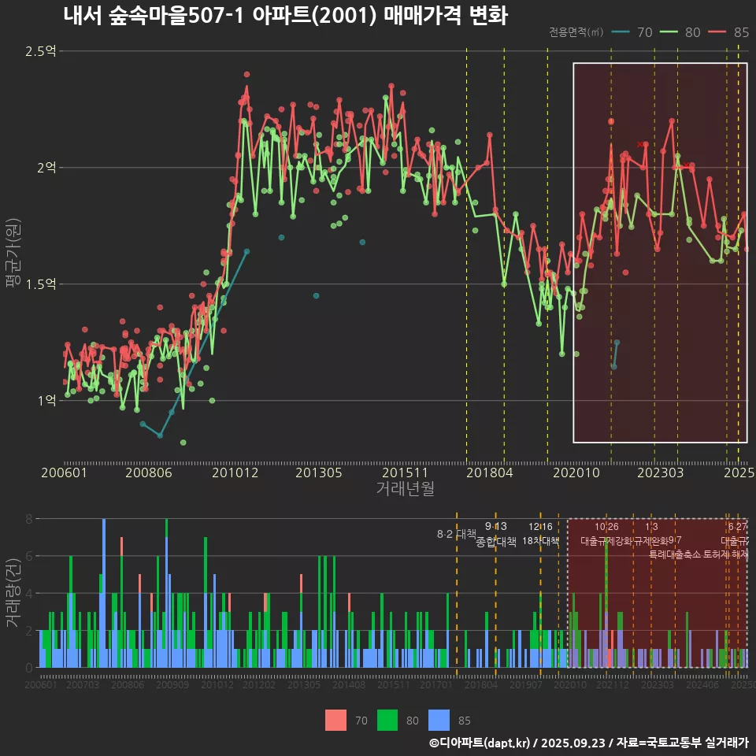This screenshot has height=756, width=756.
Task: Click the 4 tick on volume axis
Action: [29, 594]
